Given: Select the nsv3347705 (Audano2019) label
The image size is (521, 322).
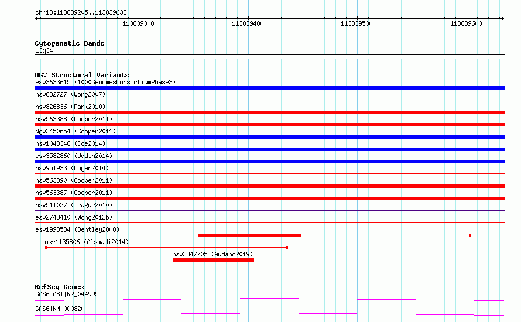Looking at the screenshot, I should (212, 254).
